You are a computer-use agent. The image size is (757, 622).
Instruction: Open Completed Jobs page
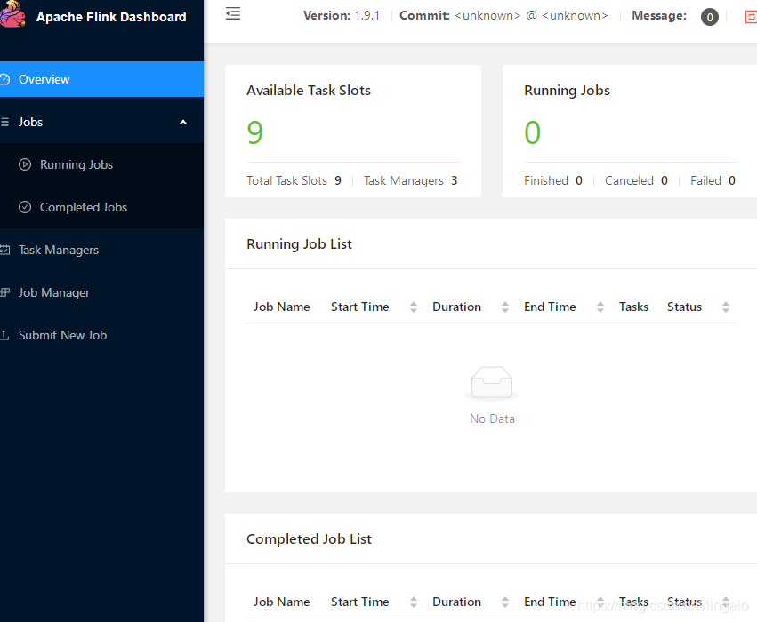(101, 207)
